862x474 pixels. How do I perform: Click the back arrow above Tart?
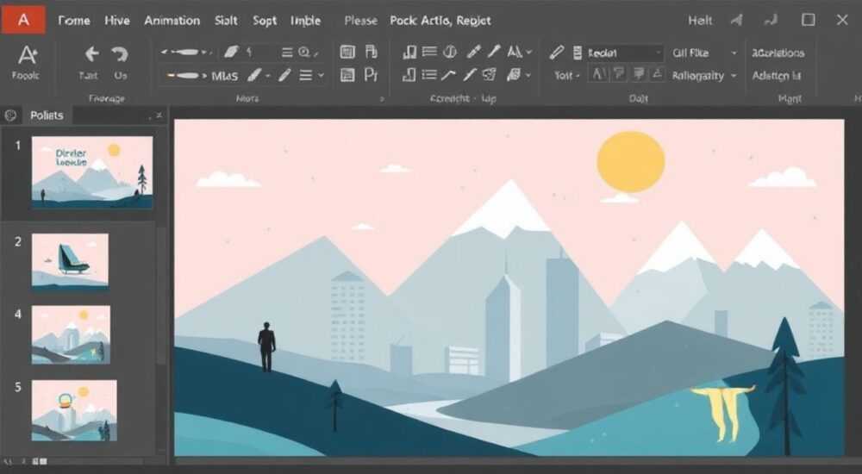coord(91,54)
